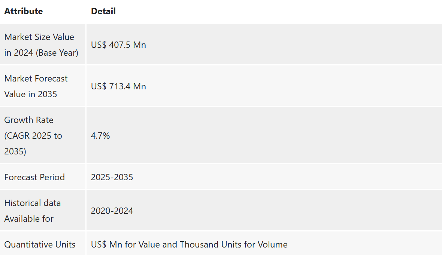Viewport: 442px width, 255px height.
Task: Click the 'Value in 2035' text line
Action: tap(30, 94)
